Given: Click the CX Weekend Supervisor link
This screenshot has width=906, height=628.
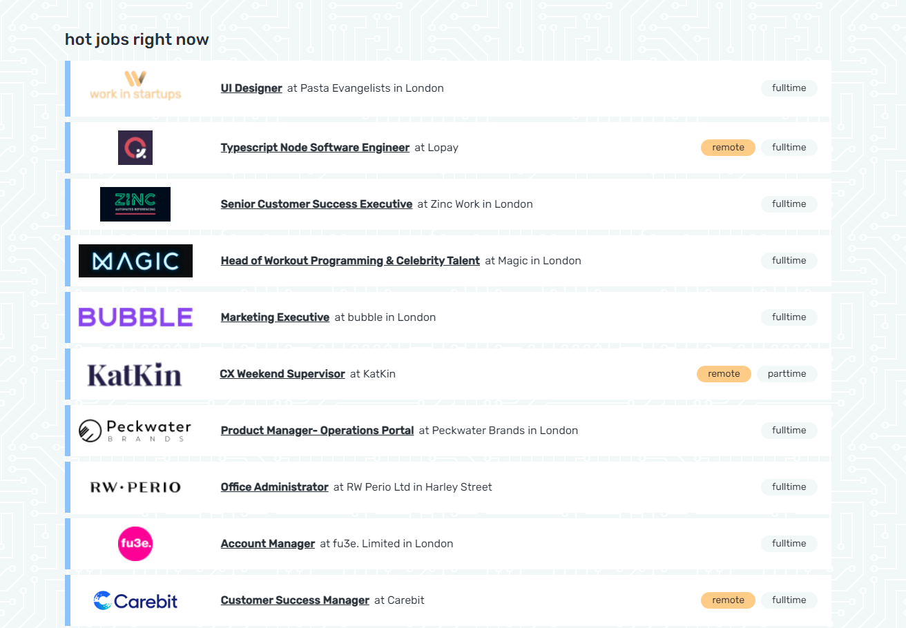Looking at the screenshot, I should tap(282, 373).
